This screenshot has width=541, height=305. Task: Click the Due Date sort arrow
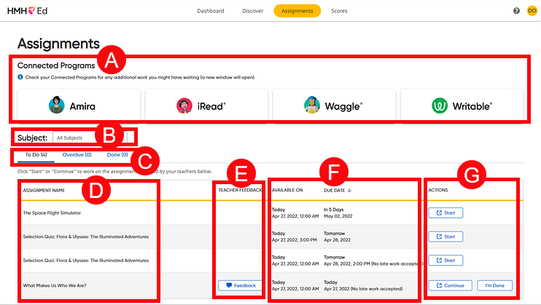coord(349,190)
